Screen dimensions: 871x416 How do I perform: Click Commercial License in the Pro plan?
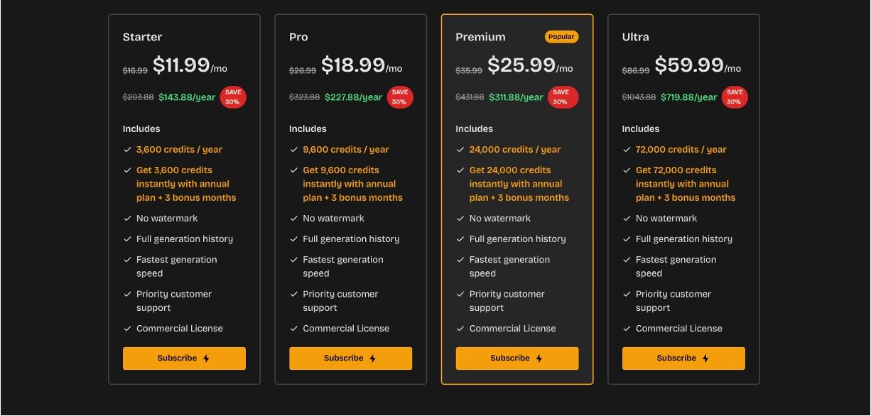pos(346,329)
